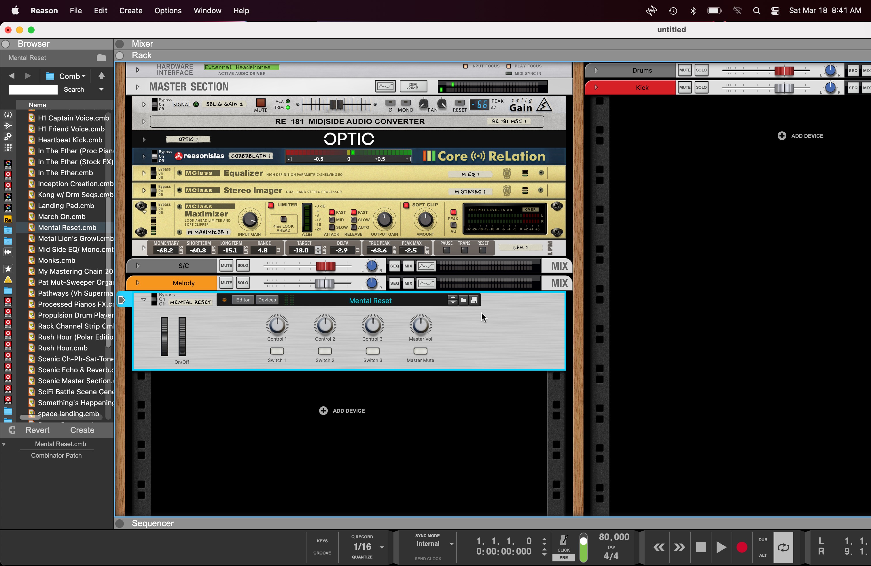Mute the S/C mix channel
This screenshot has height=566, width=871.
pyautogui.click(x=226, y=266)
